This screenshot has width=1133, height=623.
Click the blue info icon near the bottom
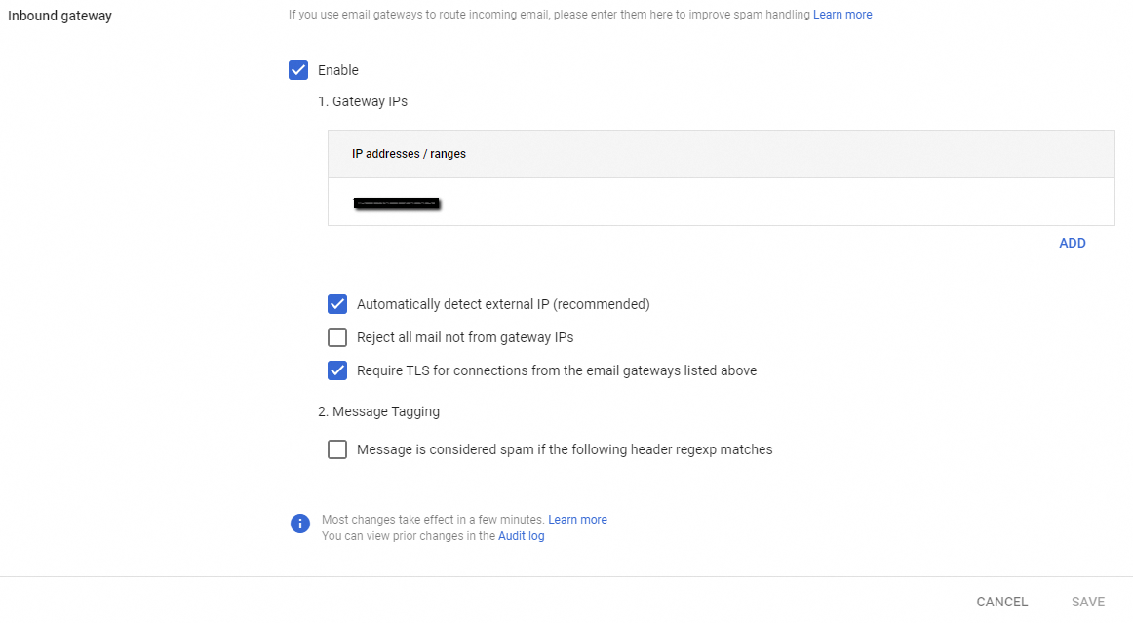point(300,524)
